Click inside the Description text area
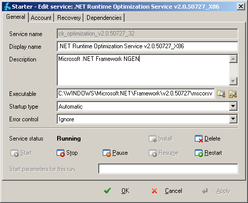 143,70
